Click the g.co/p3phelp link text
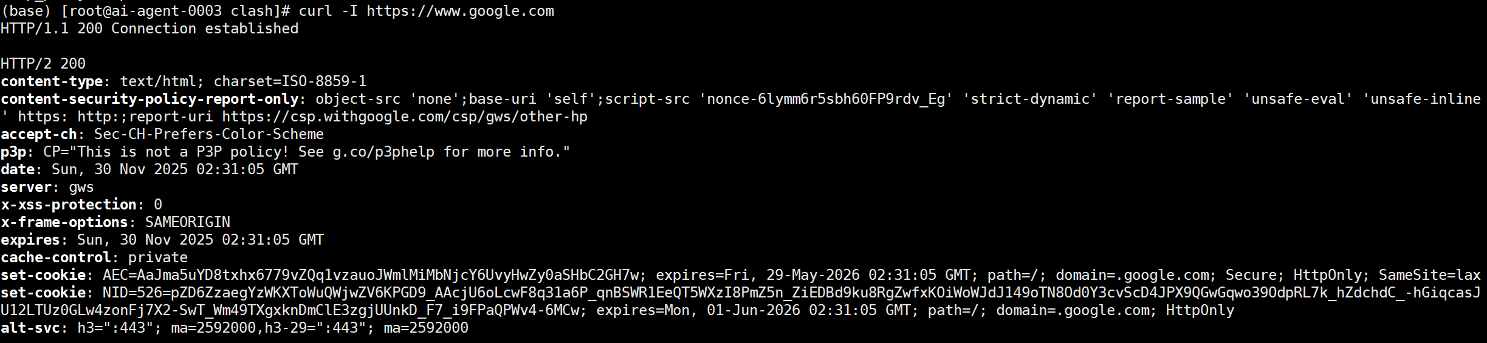Viewport: 1487px width, 343px height. click(383, 152)
